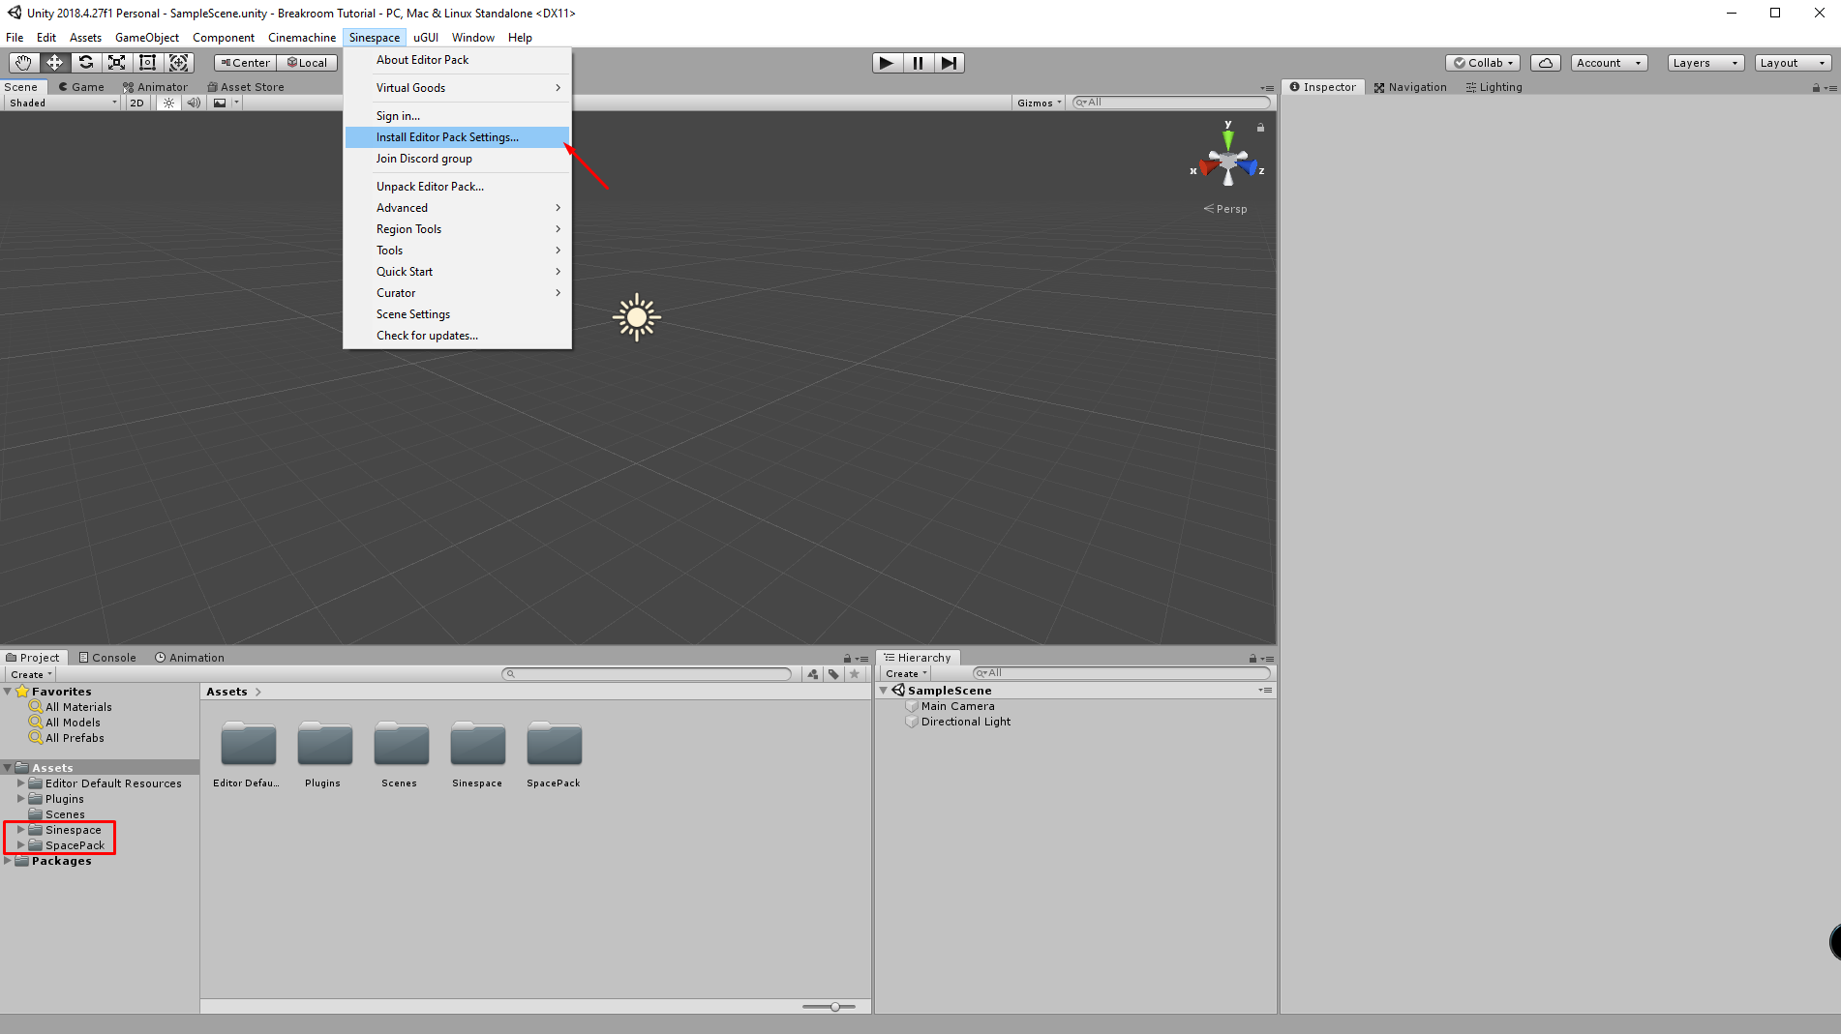Click the Project panel search field
The height and width of the screenshot is (1034, 1841).
tap(649, 674)
